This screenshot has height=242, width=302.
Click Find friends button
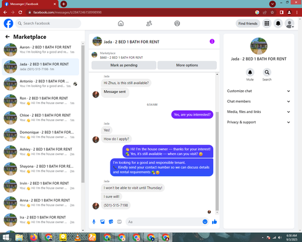coord(248,24)
